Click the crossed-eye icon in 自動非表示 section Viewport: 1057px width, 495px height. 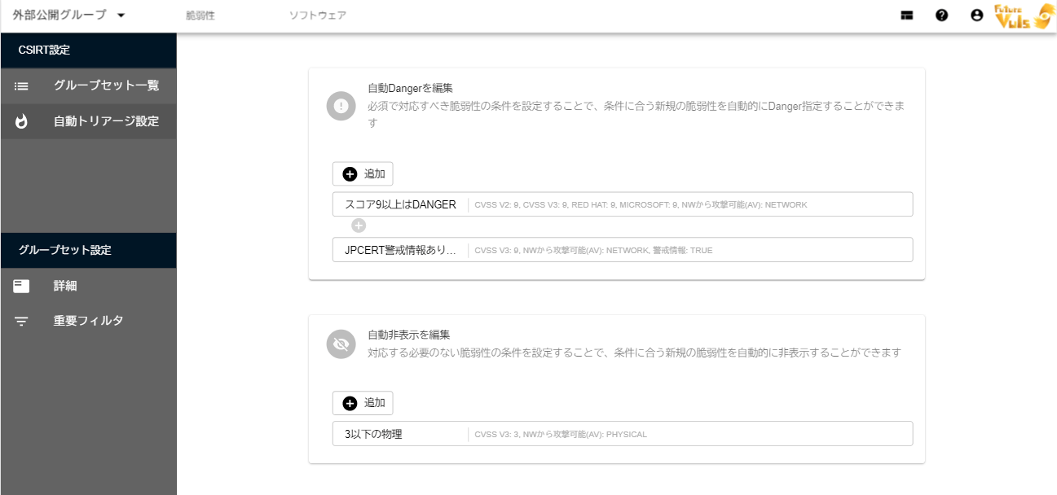point(341,344)
